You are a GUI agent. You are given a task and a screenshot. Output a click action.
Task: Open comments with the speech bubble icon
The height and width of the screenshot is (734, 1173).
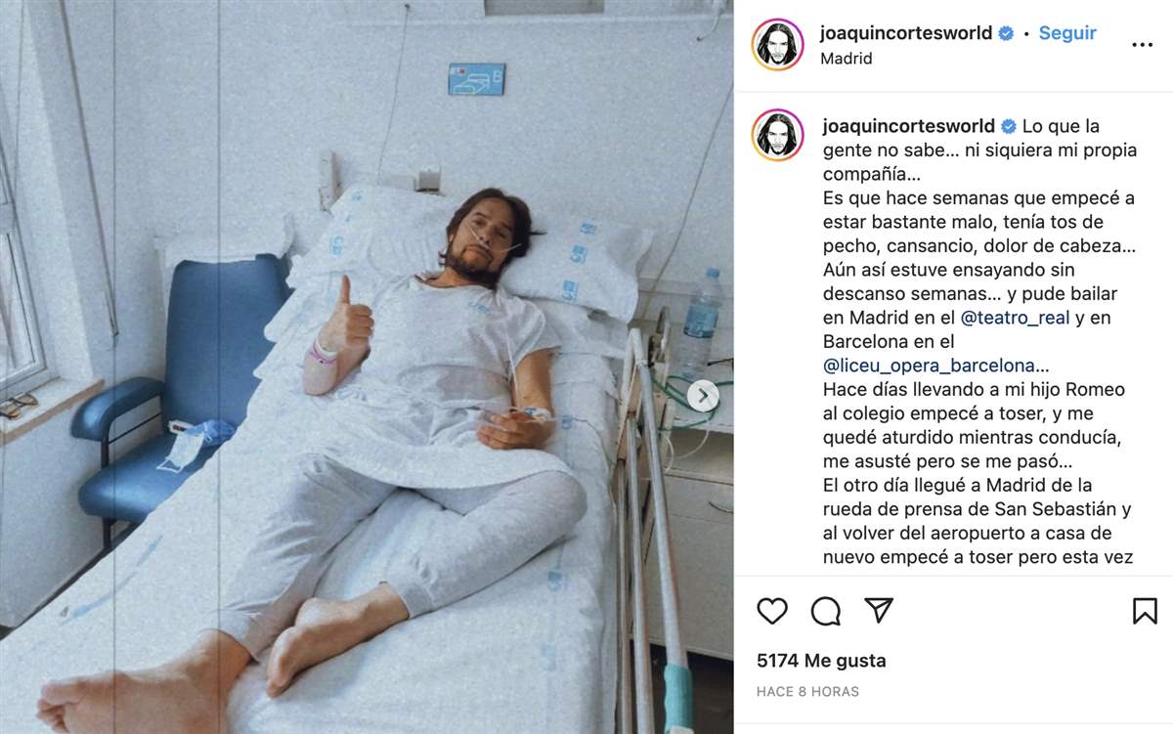coord(826,611)
